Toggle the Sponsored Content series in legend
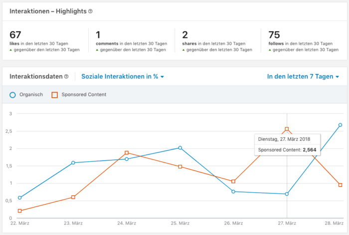 click(79, 95)
